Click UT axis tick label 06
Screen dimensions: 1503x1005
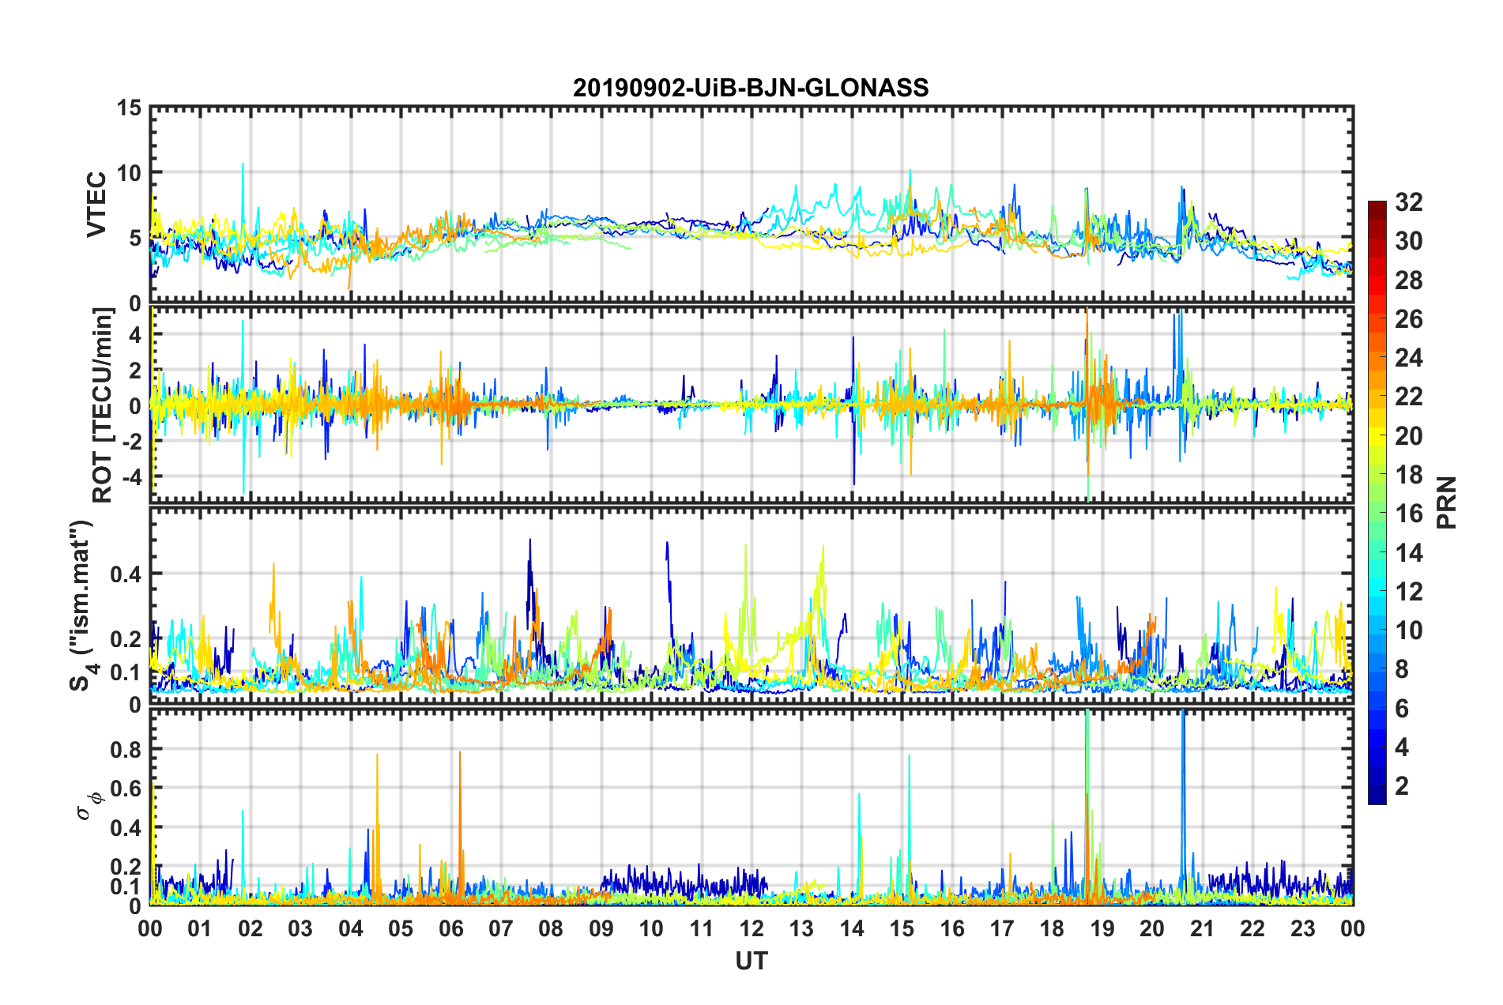coord(451,928)
